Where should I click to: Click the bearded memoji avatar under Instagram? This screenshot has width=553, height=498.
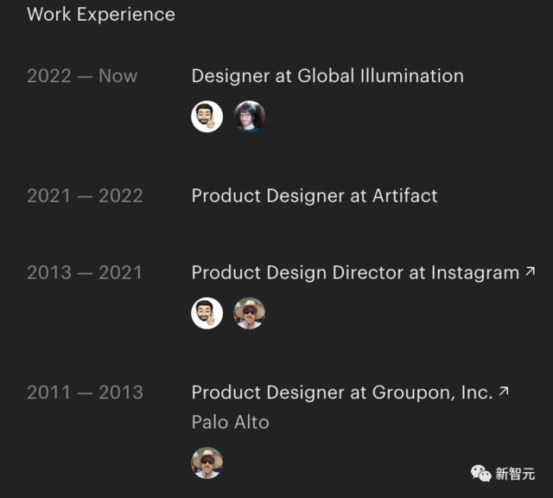[207, 313]
